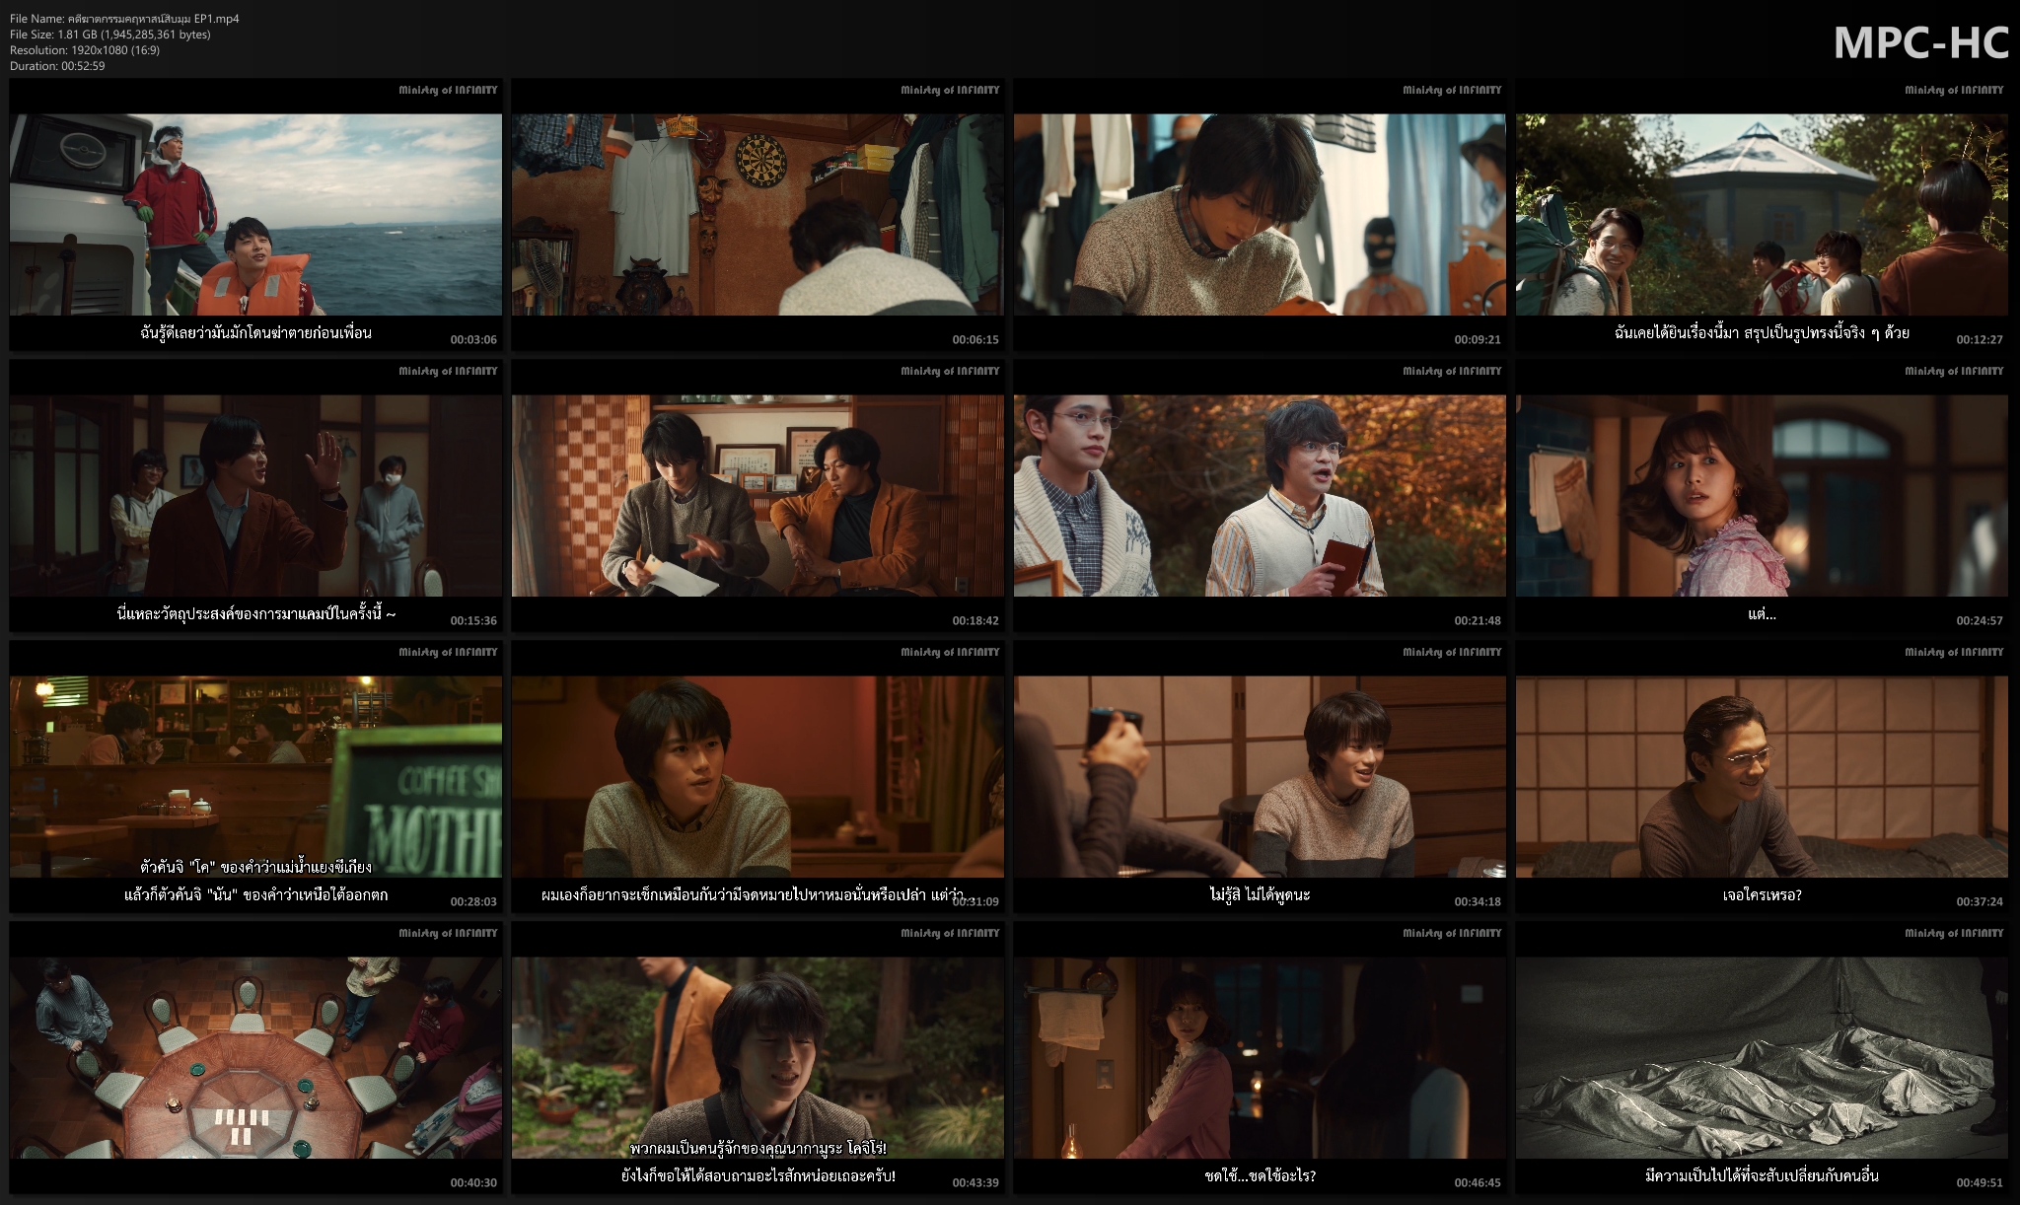Click the coffee shop sign thumbnail at 00:28:03
The width and height of the screenshot is (2020, 1205).
(255, 776)
